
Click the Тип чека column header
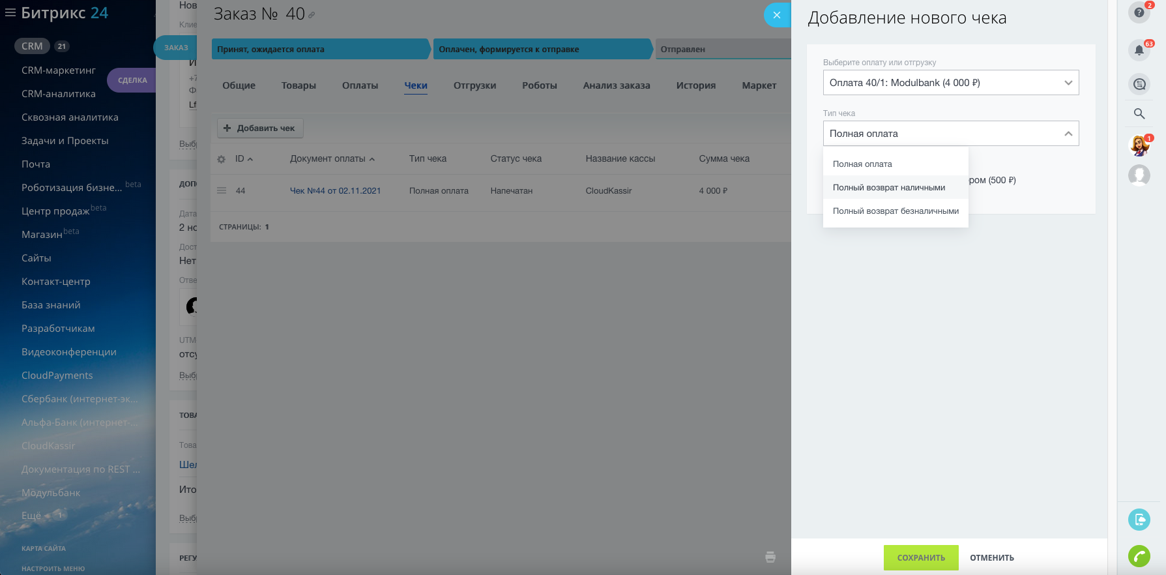tap(428, 158)
